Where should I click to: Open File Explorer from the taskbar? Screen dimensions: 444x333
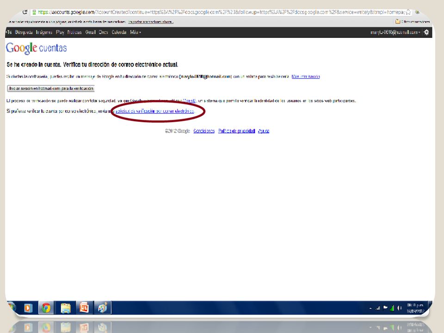(66, 308)
